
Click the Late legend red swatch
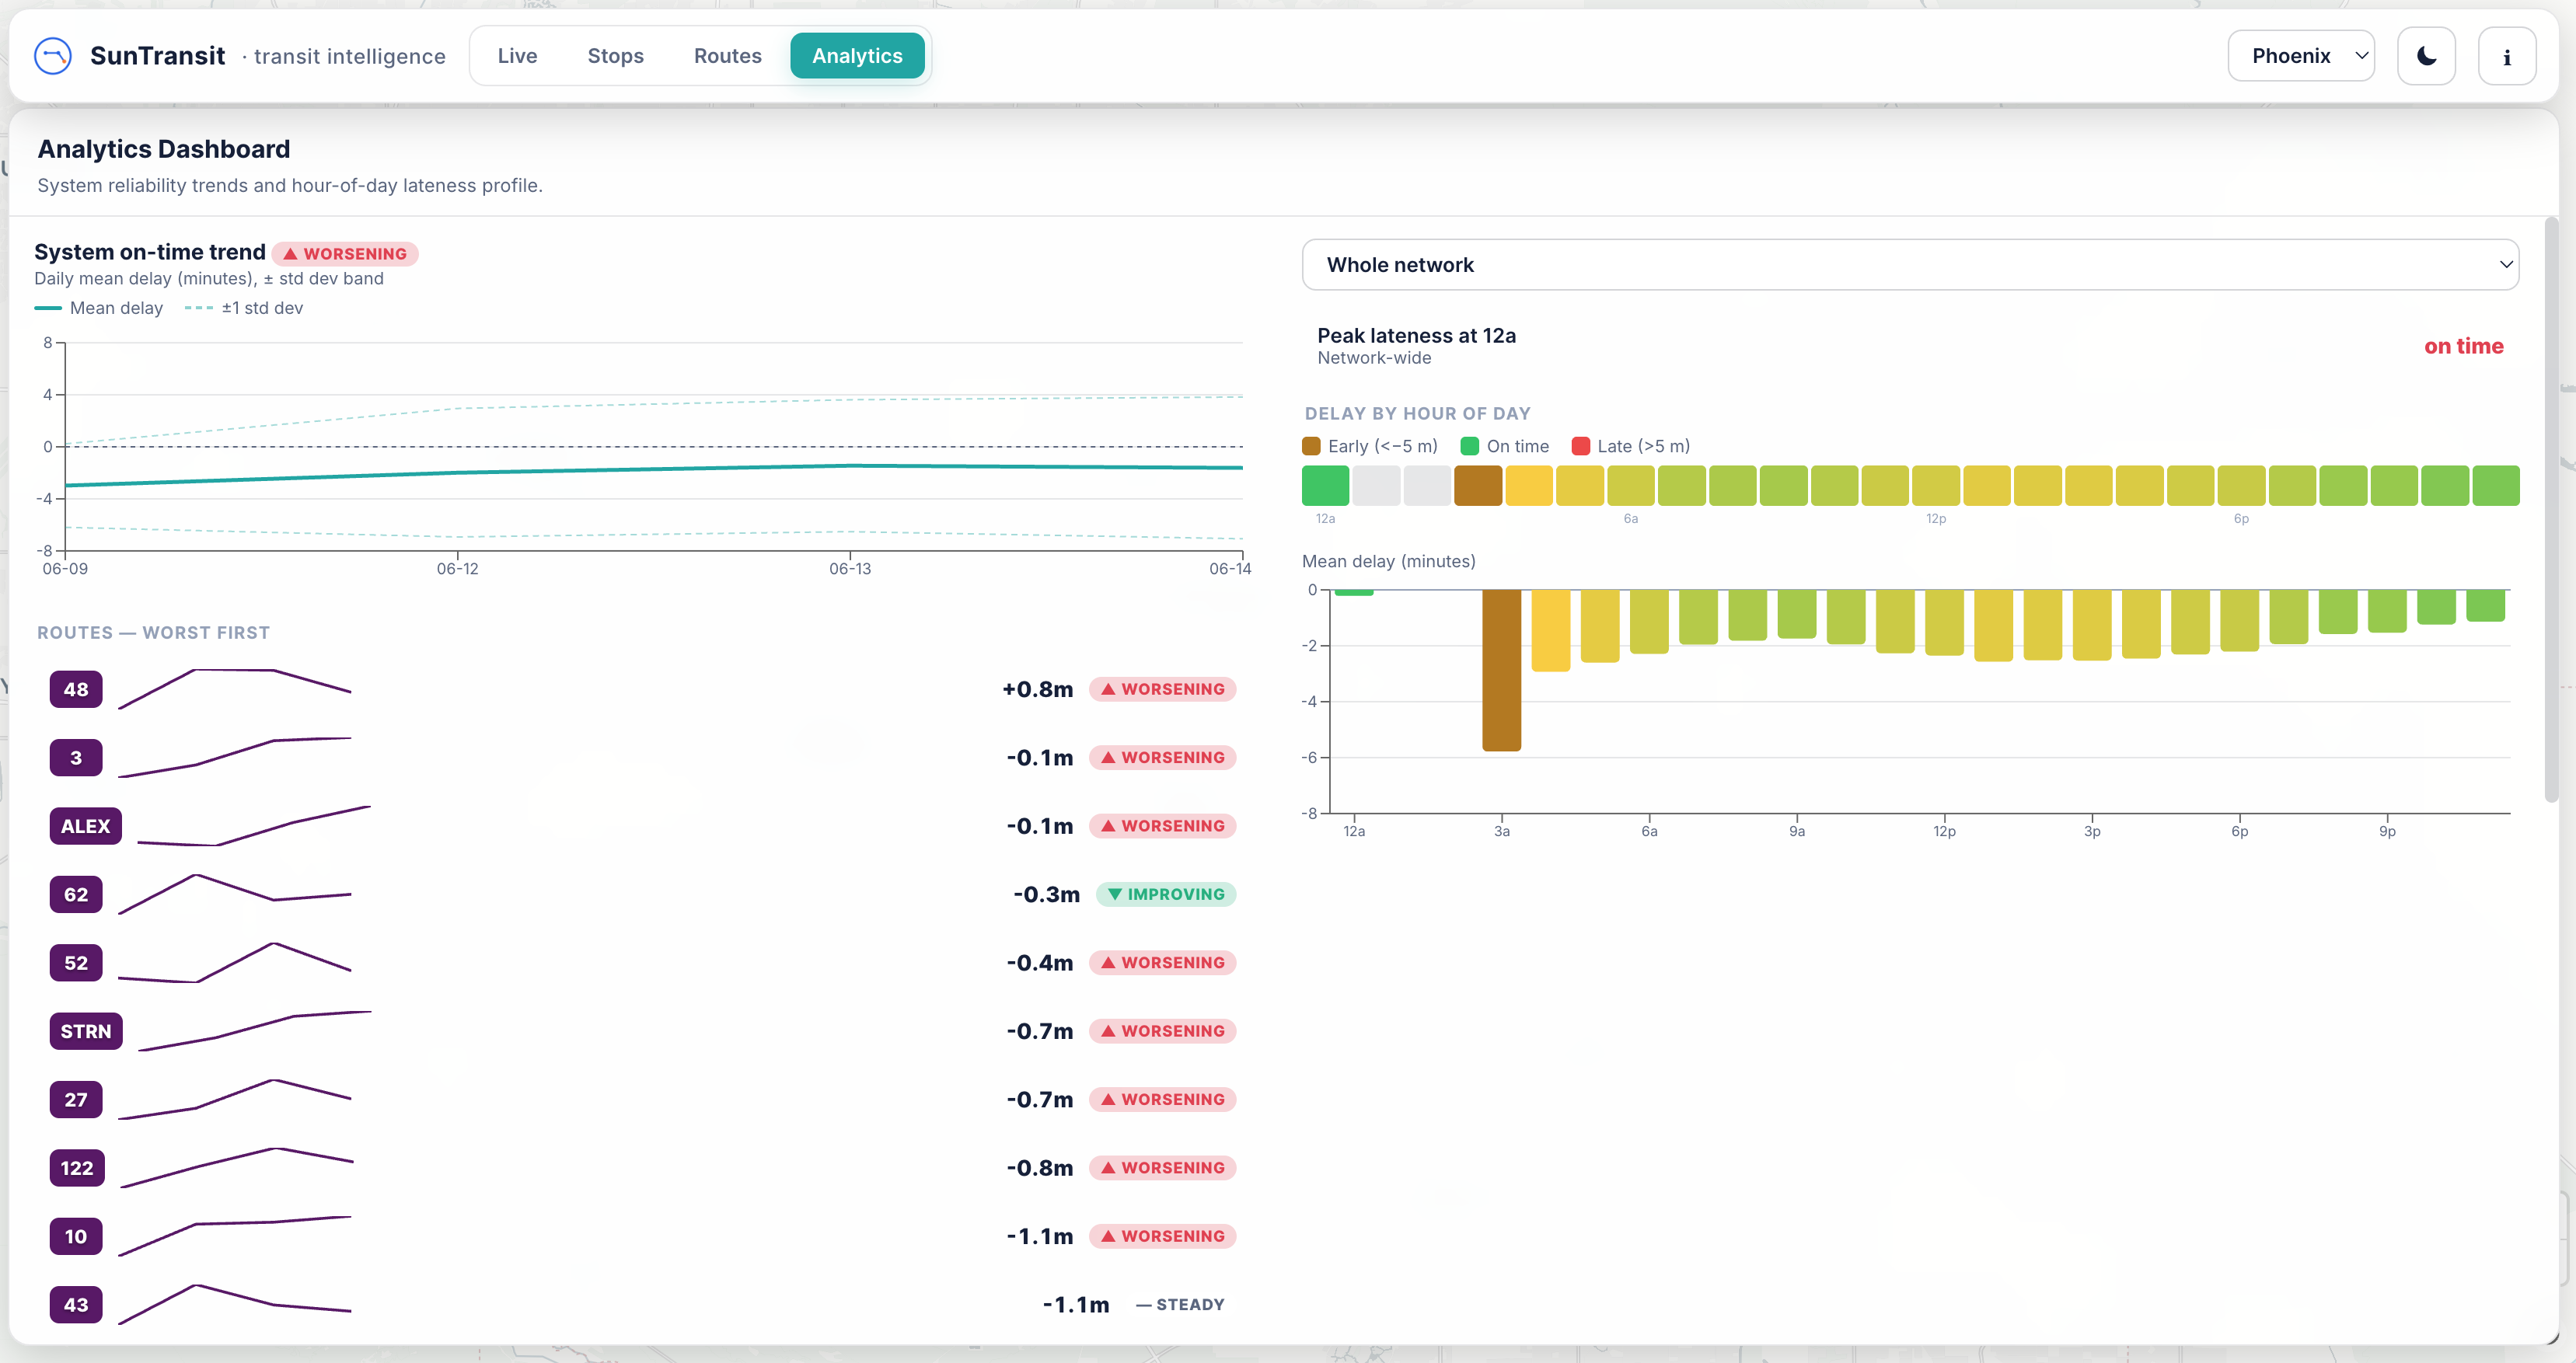click(x=1581, y=446)
